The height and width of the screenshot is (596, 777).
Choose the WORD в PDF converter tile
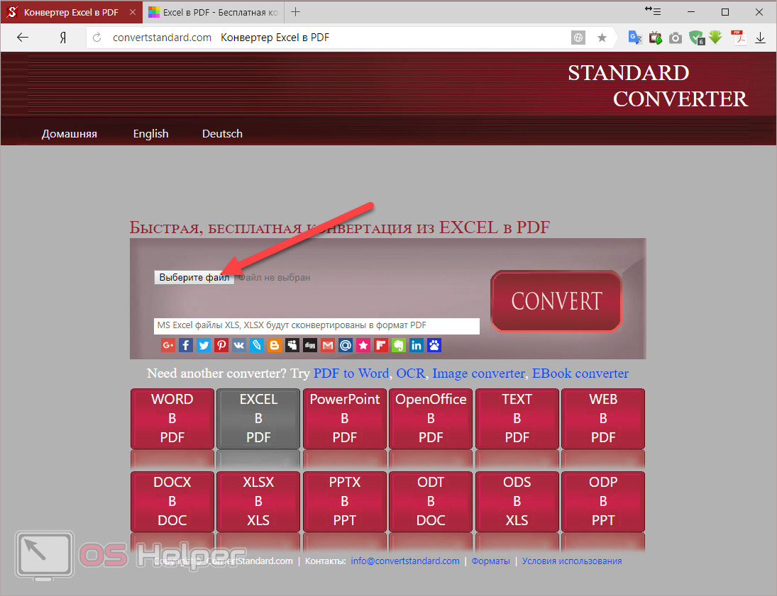click(x=172, y=418)
